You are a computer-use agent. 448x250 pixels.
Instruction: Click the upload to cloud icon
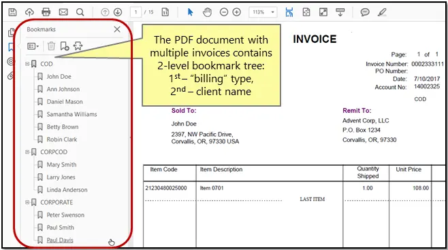pyautogui.click(x=29, y=12)
